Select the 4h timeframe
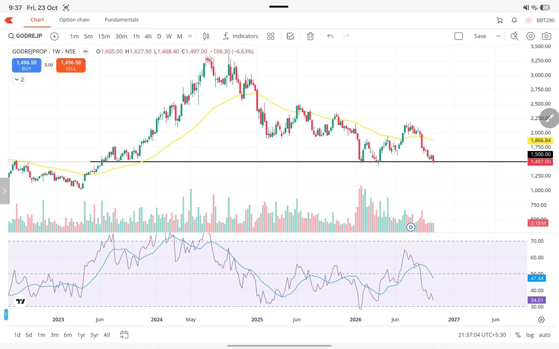 [148, 36]
